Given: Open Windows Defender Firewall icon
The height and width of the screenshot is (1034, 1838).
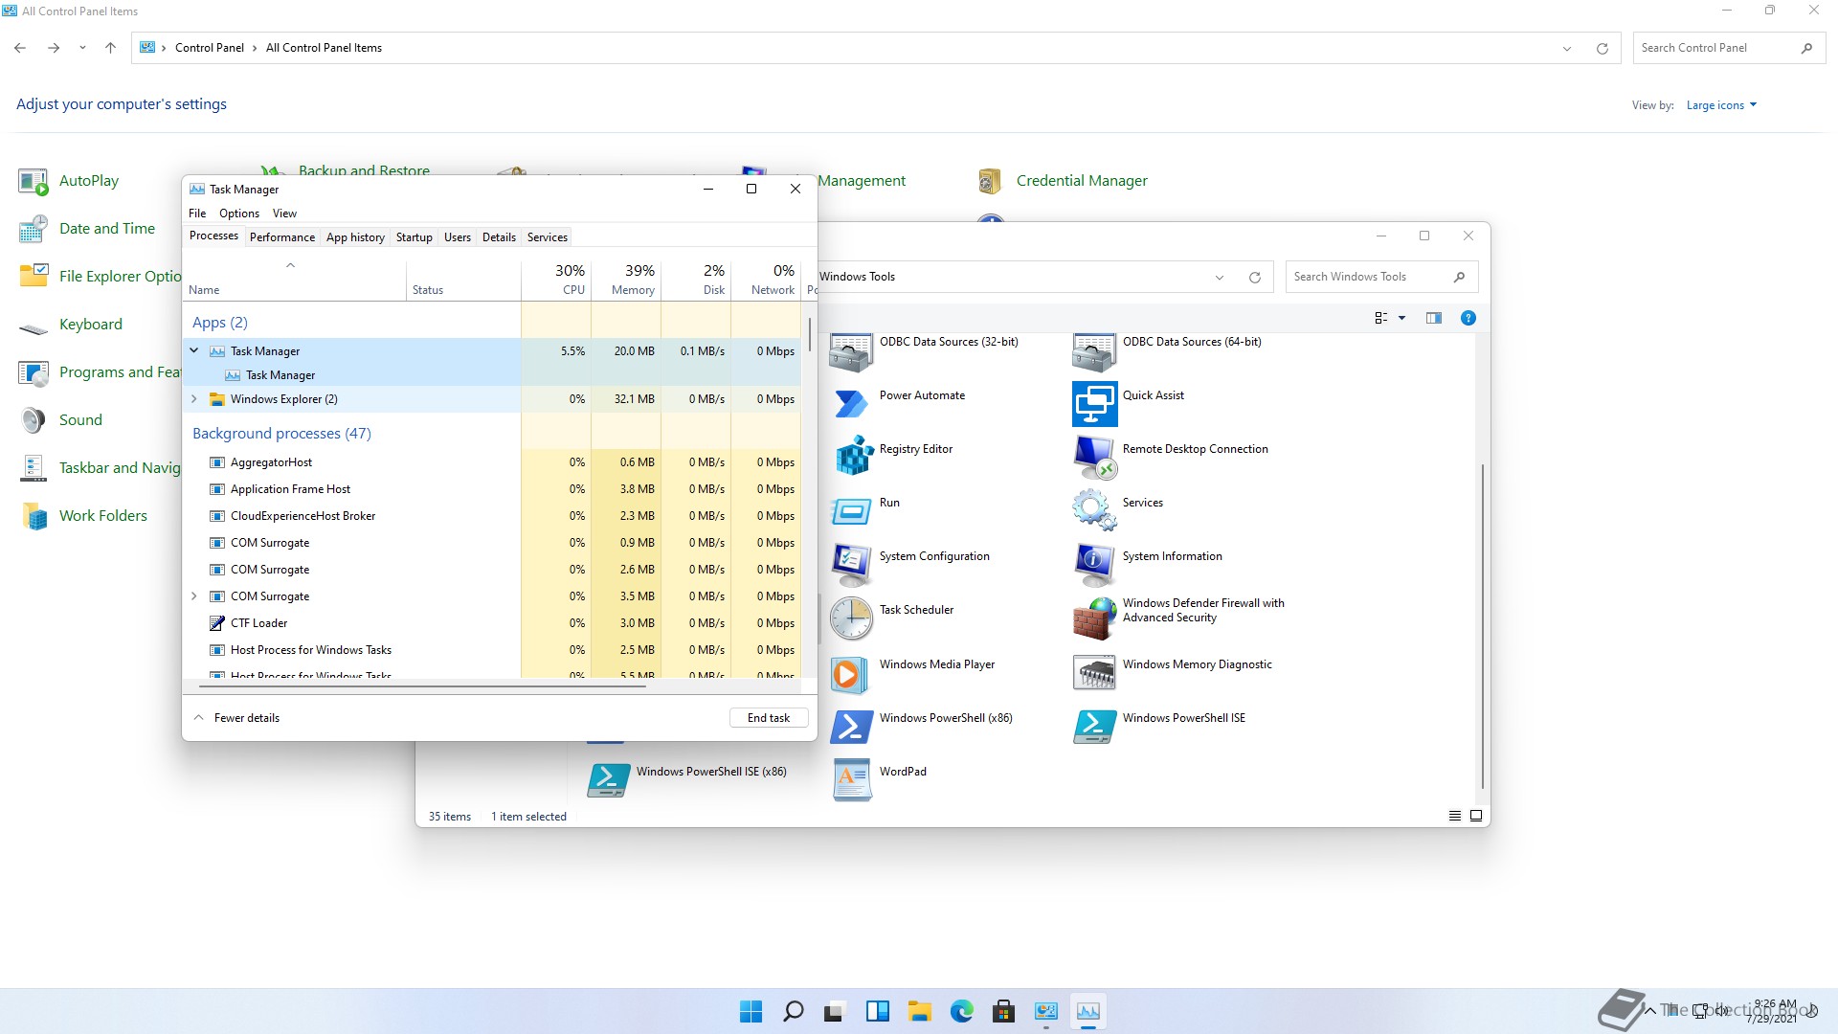Looking at the screenshot, I should pos(1095,618).
